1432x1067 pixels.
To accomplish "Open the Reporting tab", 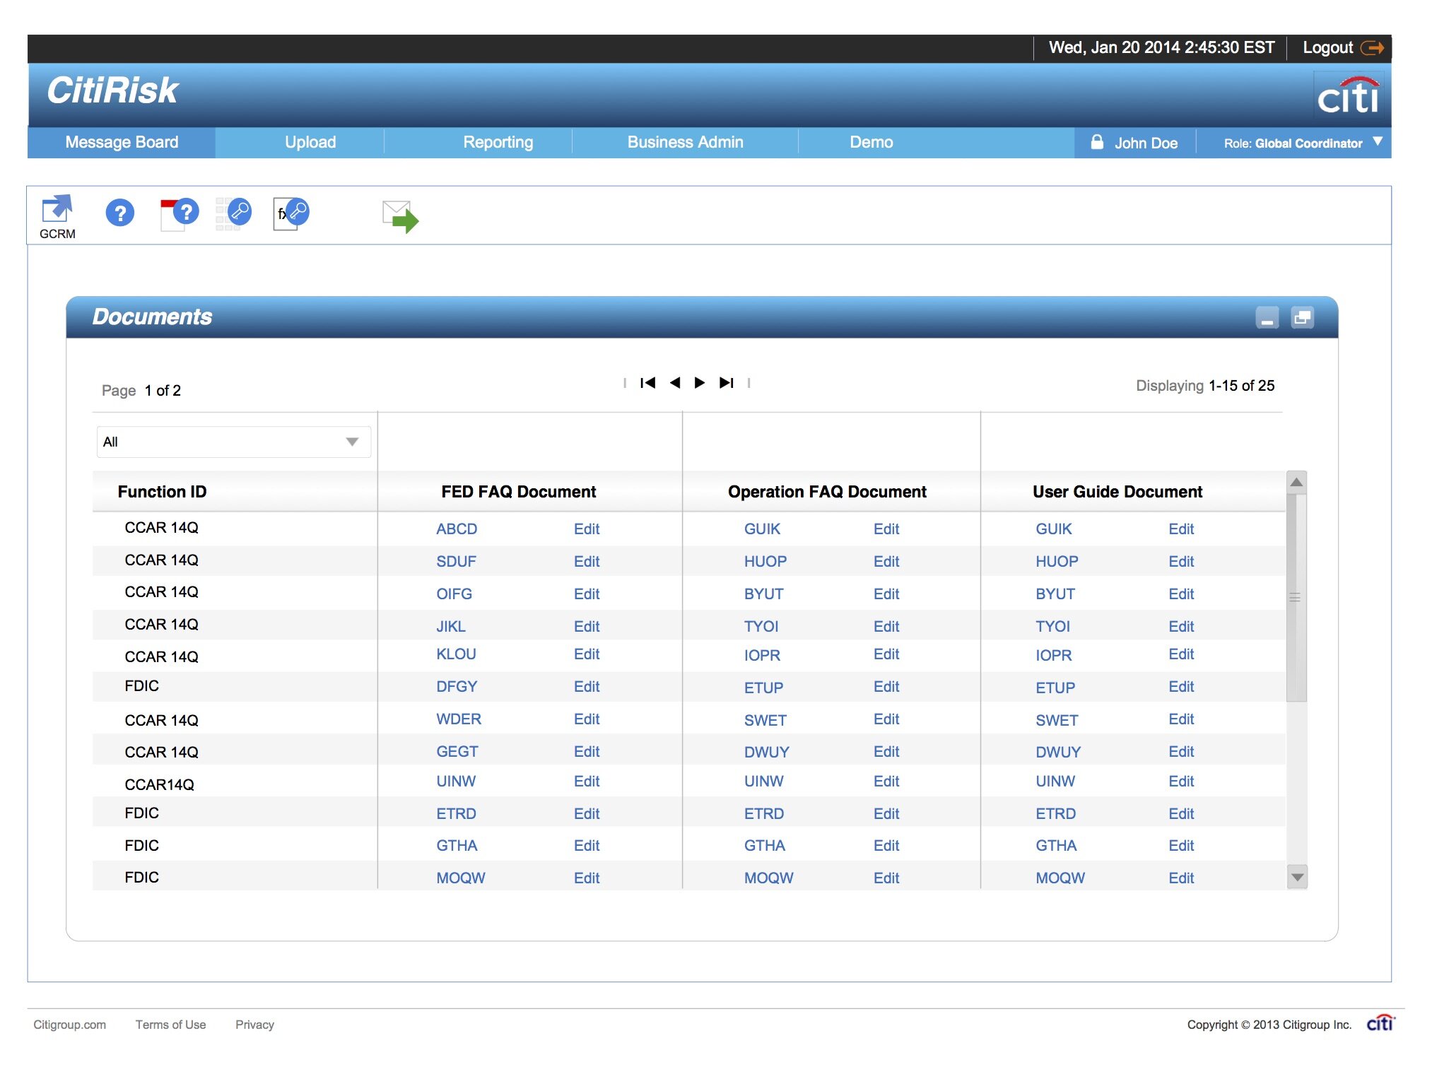I will pyautogui.click(x=498, y=142).
